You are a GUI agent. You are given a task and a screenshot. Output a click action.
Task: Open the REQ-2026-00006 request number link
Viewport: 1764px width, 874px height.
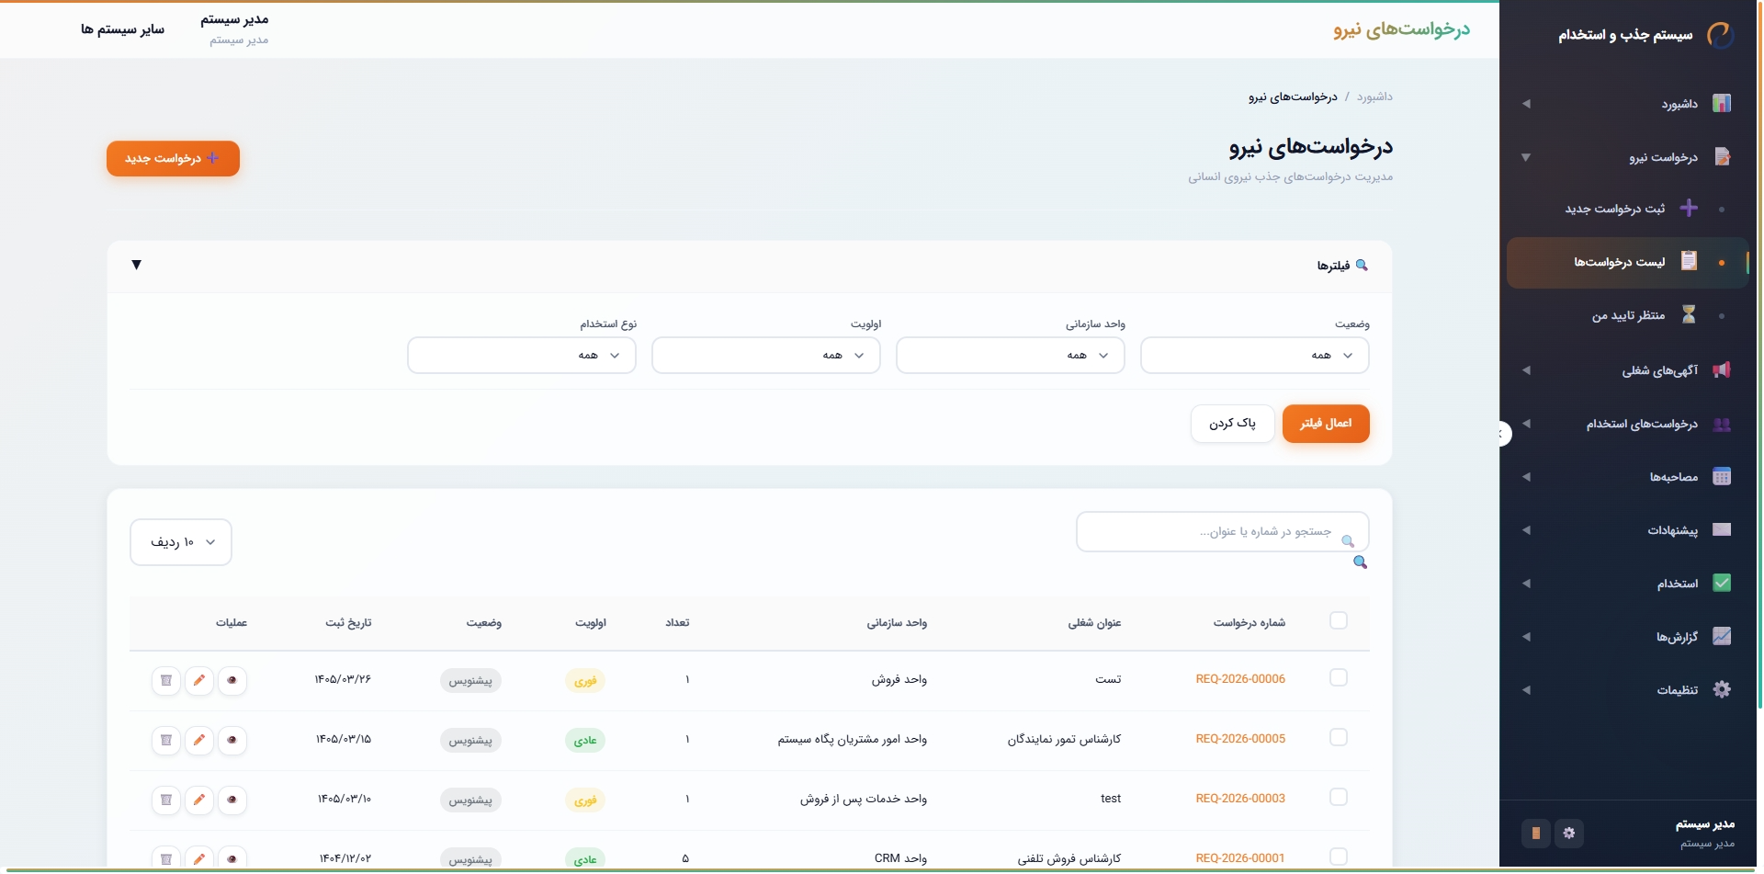tap(1240, 679)
